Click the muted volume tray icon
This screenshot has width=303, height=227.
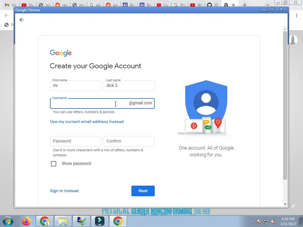[x=273, y=221]
